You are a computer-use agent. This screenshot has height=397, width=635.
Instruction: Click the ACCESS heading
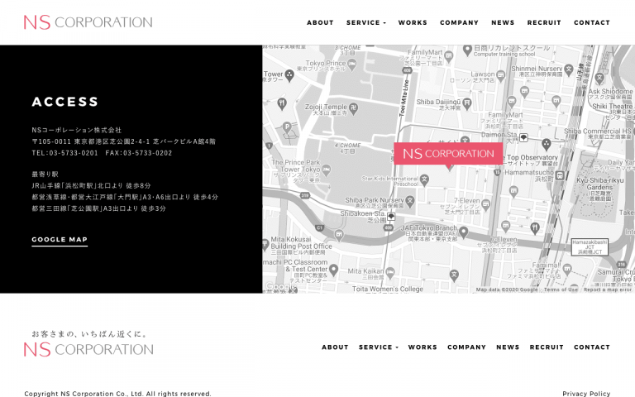click(65, 101)
